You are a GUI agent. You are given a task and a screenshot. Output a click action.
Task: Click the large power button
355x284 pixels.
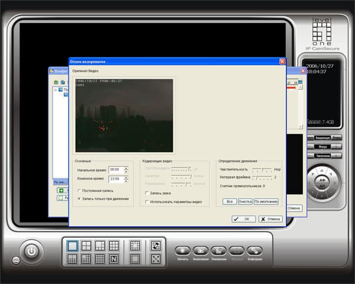coord(31,251)
